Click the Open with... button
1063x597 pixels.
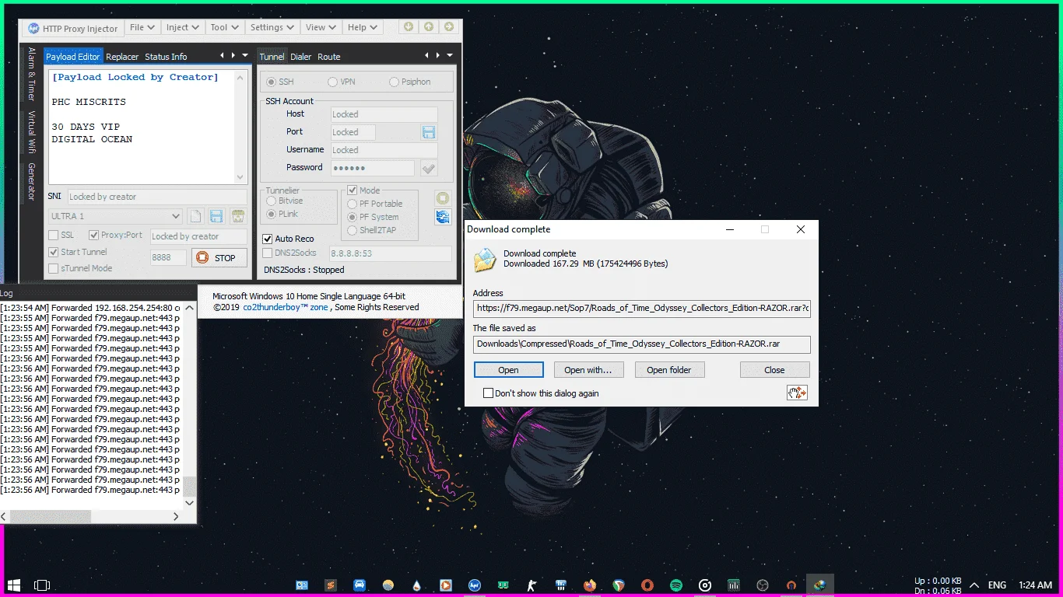589,370
